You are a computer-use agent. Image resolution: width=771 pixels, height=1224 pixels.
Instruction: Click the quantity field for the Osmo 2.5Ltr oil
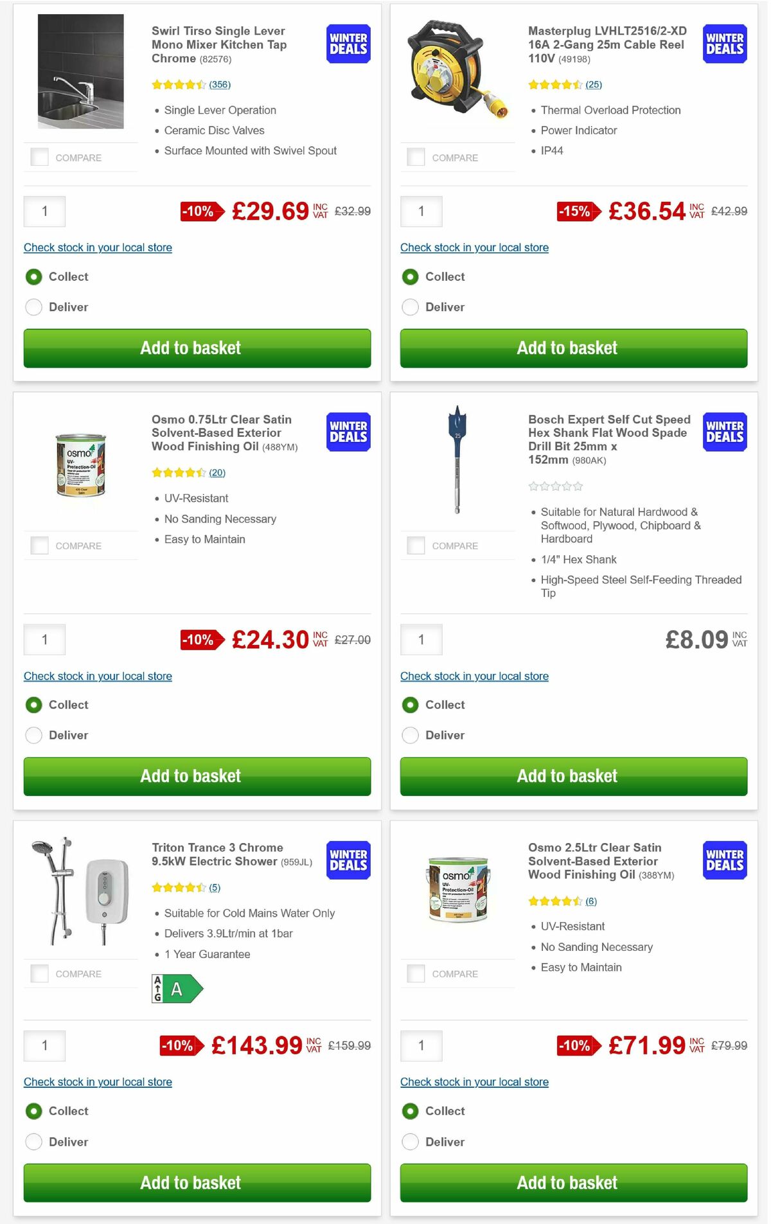pyautogui.click(x=421, y=1045)
